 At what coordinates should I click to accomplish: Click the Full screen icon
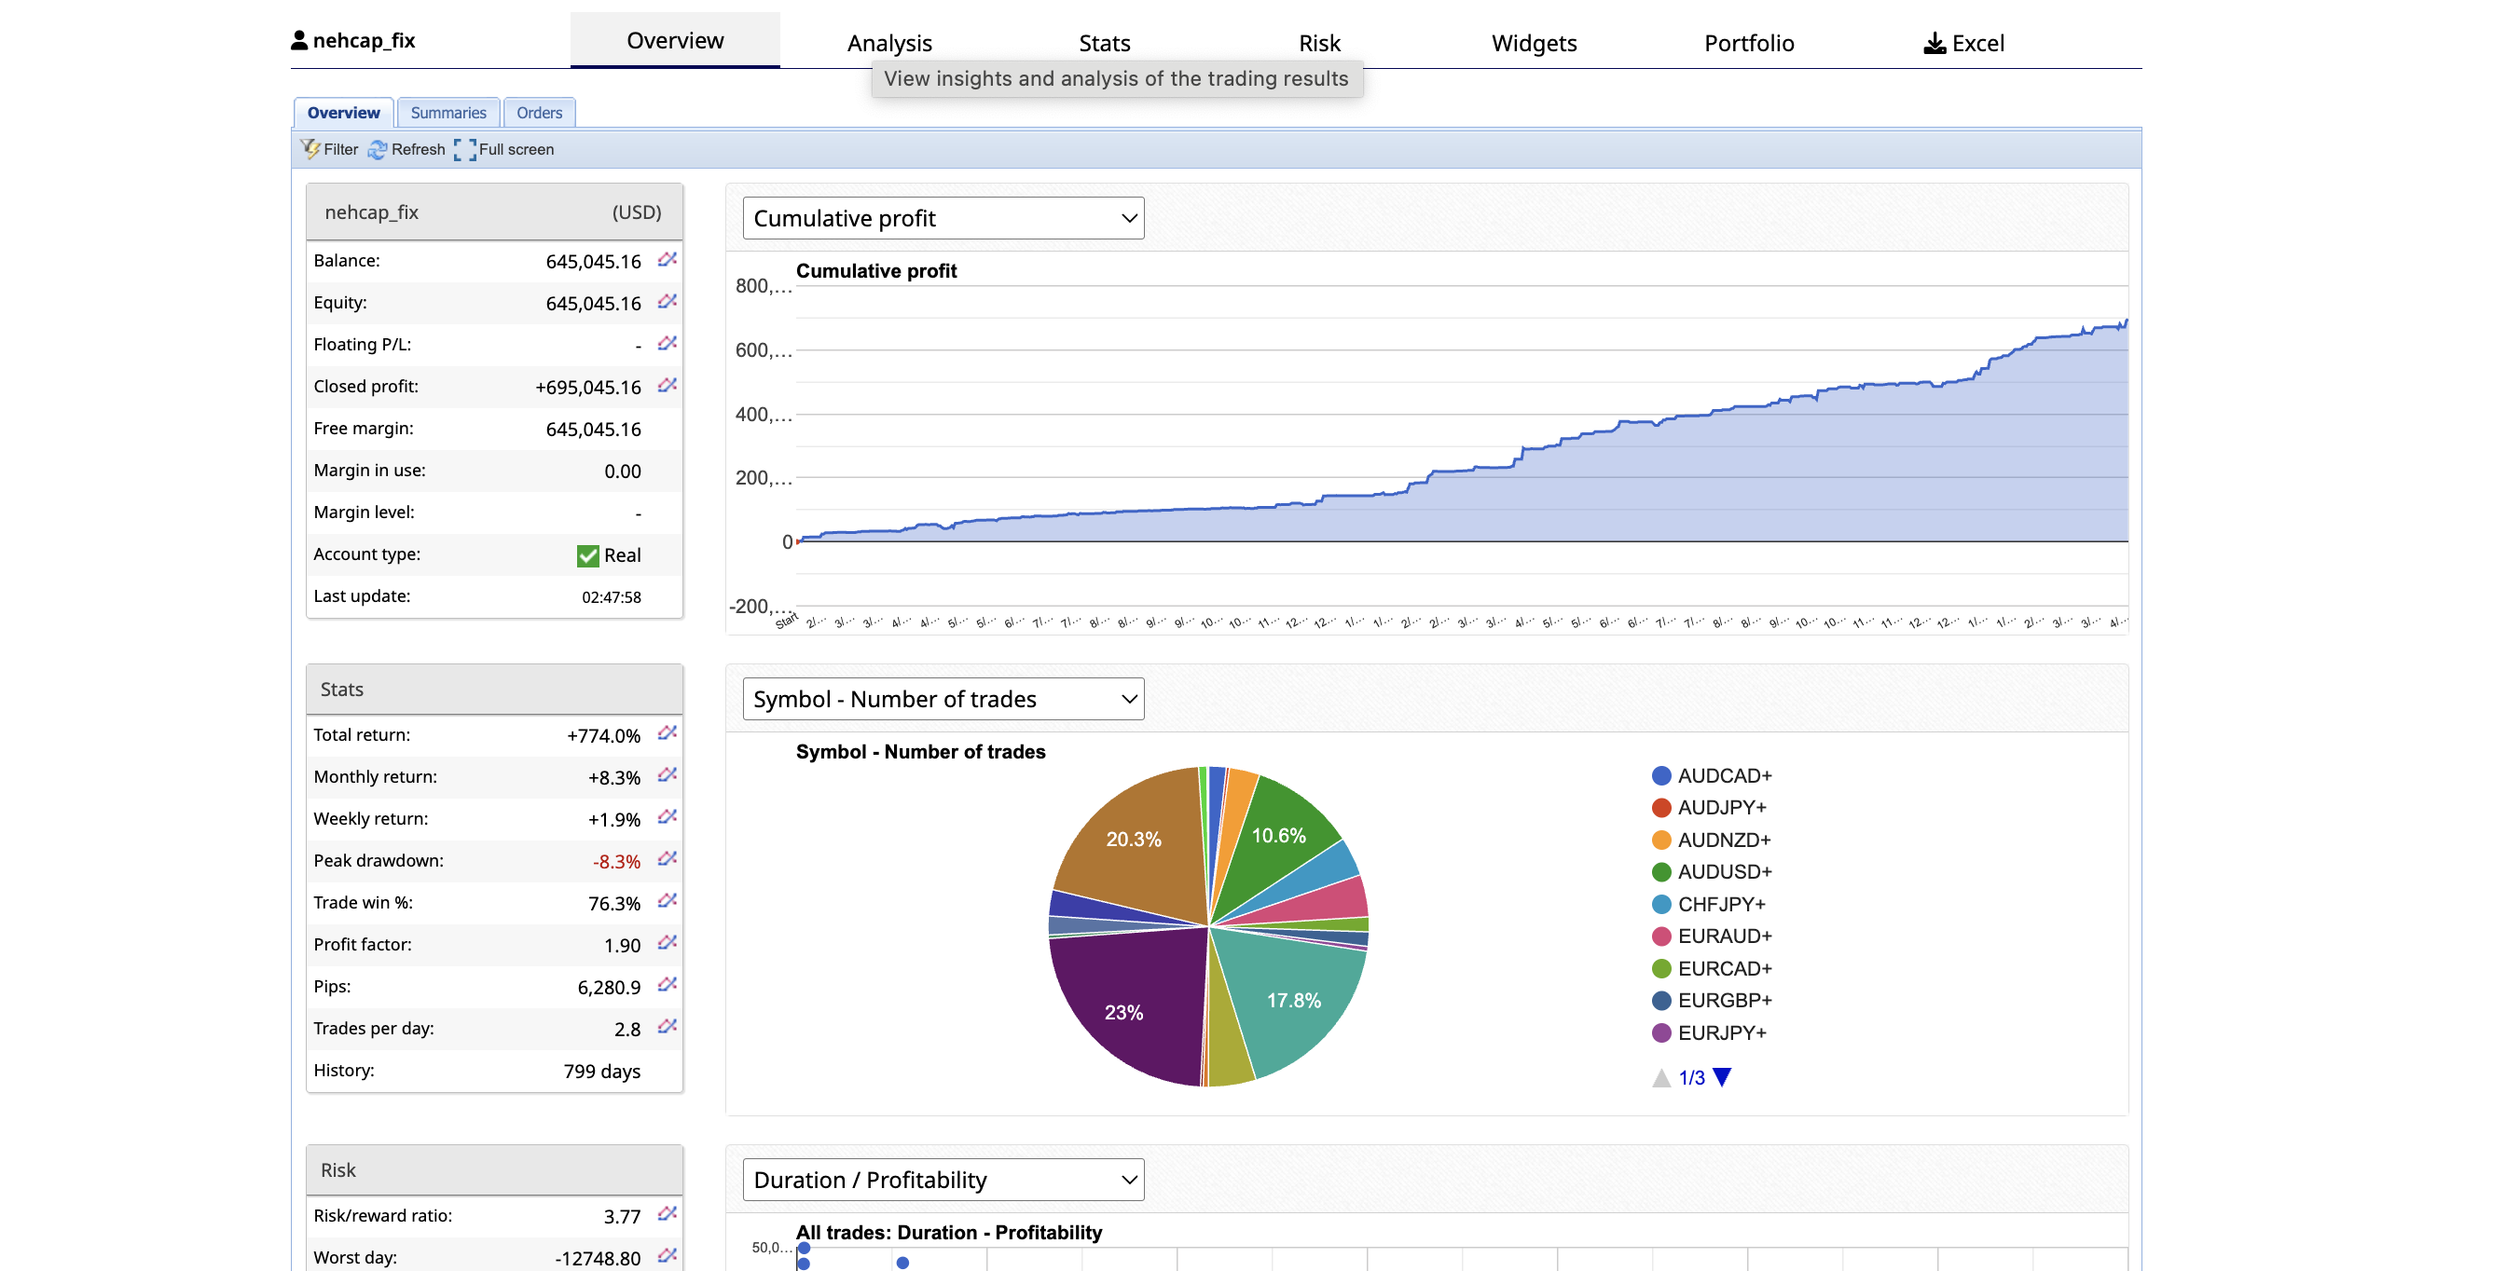pyautogui.click(x=465, y=149)
